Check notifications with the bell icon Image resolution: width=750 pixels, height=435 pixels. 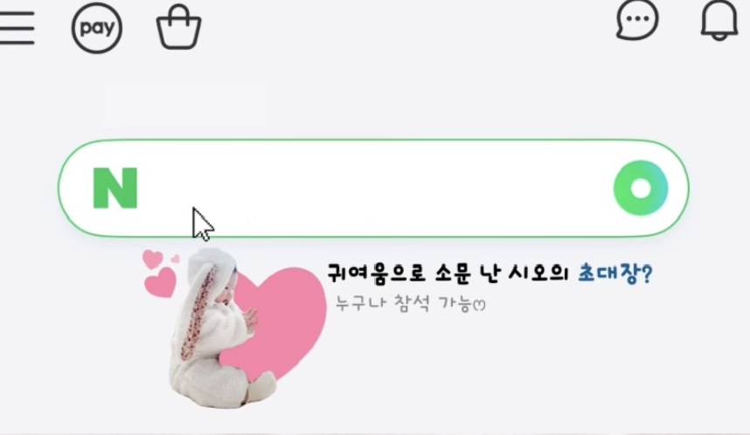pyautogui.click(x=719, y=21)
